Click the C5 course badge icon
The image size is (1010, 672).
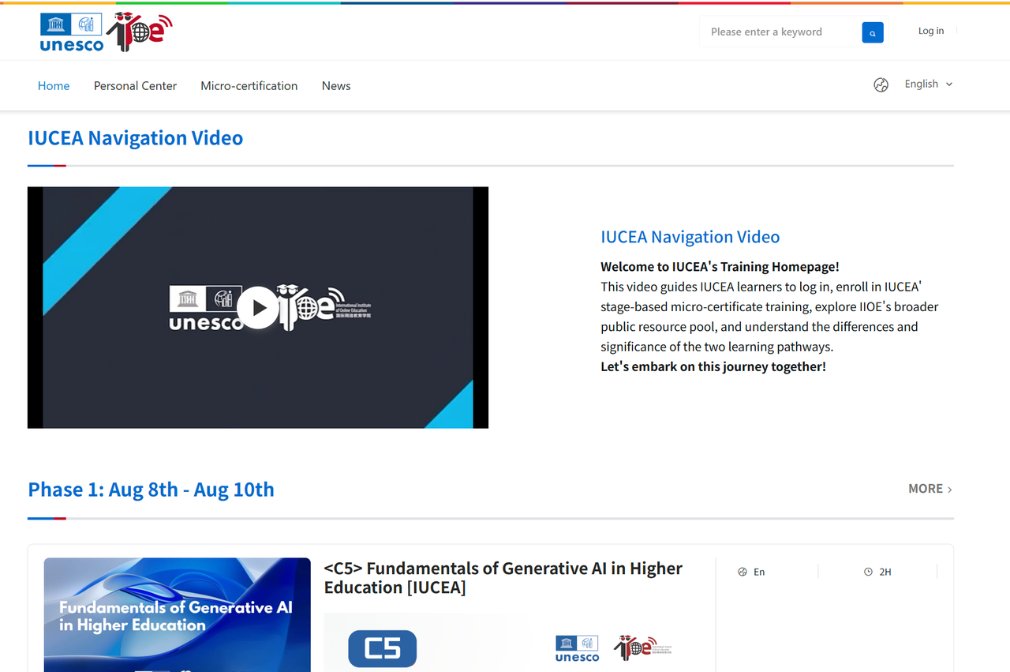click(382, 648)
